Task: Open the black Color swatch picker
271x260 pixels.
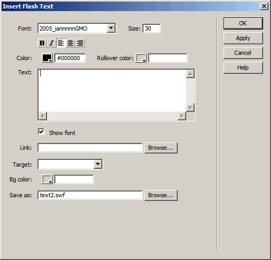Action: pos(47,58)
